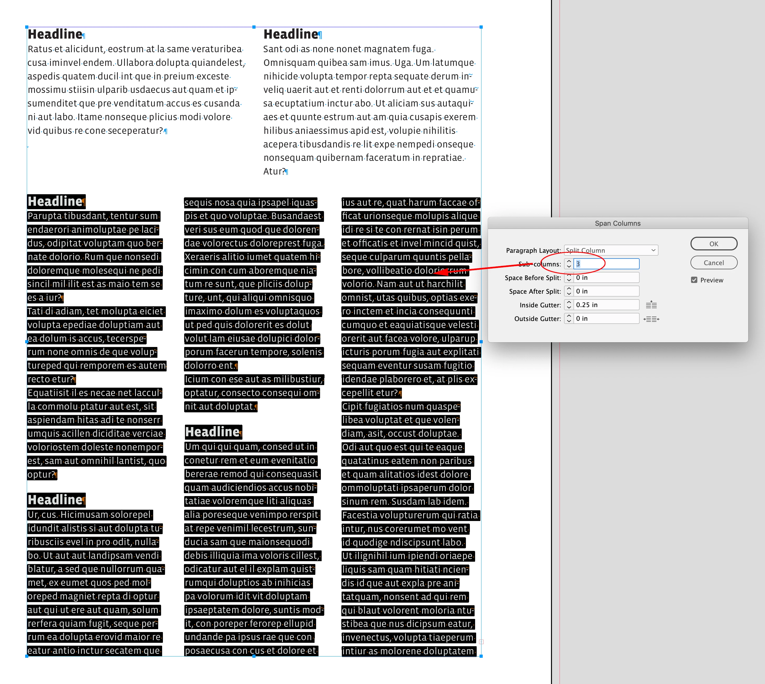This screenshot has width=765, height=684.
Task: Click the Inside Gutter spacing icon
Action: click(651, 305)
